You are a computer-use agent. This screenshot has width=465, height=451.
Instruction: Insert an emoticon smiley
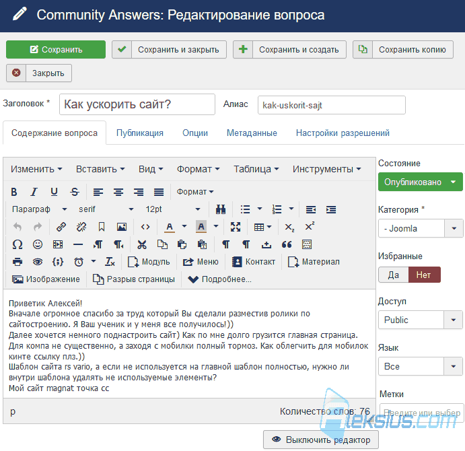(x=38, y=244)
